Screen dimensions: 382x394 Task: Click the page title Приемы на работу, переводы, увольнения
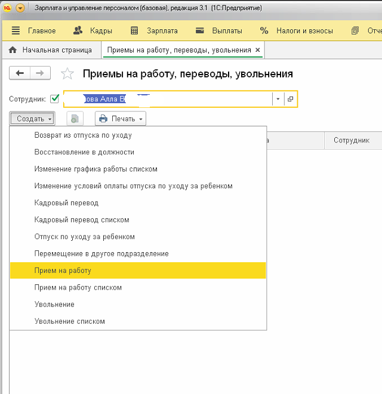188,74
